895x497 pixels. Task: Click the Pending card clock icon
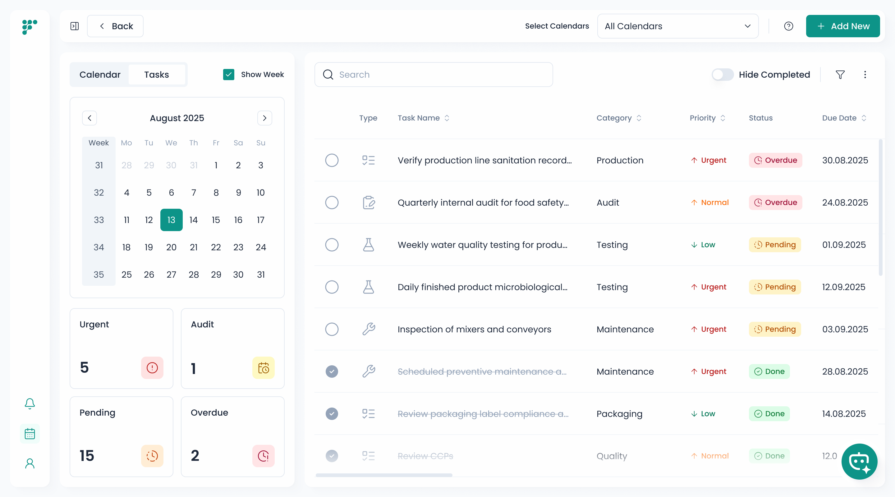tap(152, 456)
